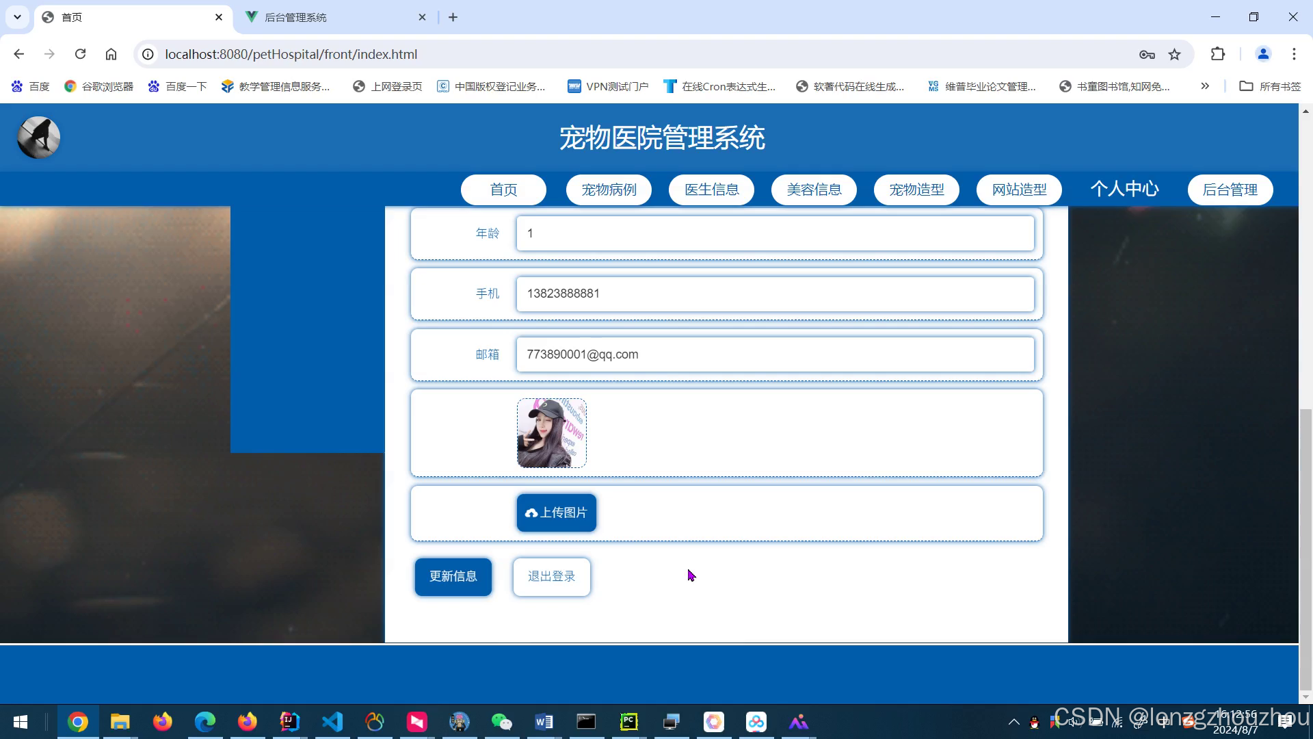Open the 医生信息 navigation item
Image resolution: width=1313 pixels, height=739 pixels.
711,190
